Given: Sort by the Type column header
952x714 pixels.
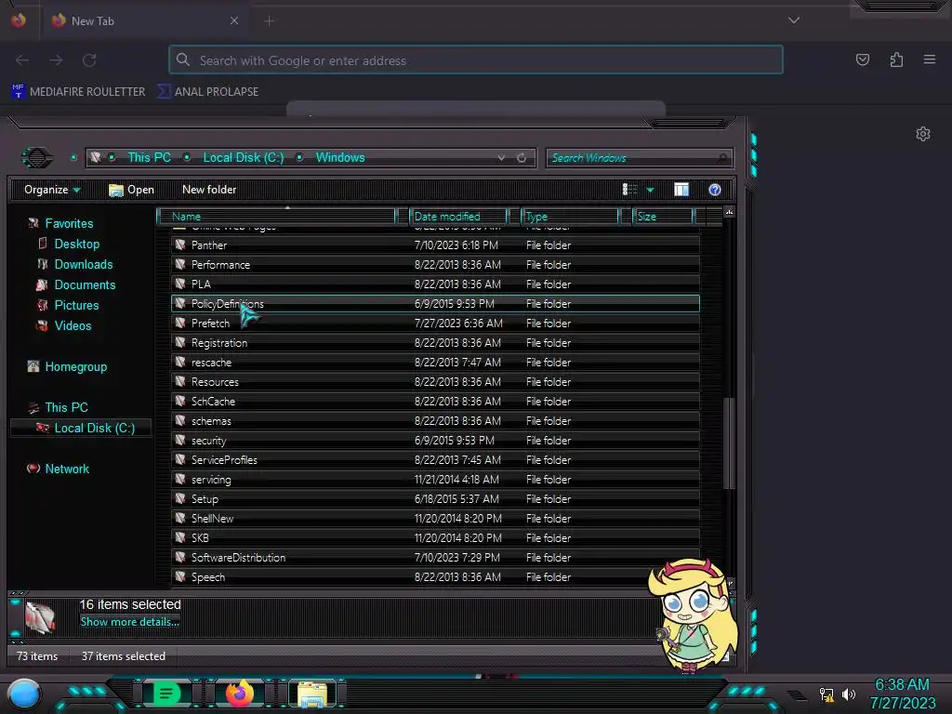Looking at the screenshot, I should pos(570,216).
